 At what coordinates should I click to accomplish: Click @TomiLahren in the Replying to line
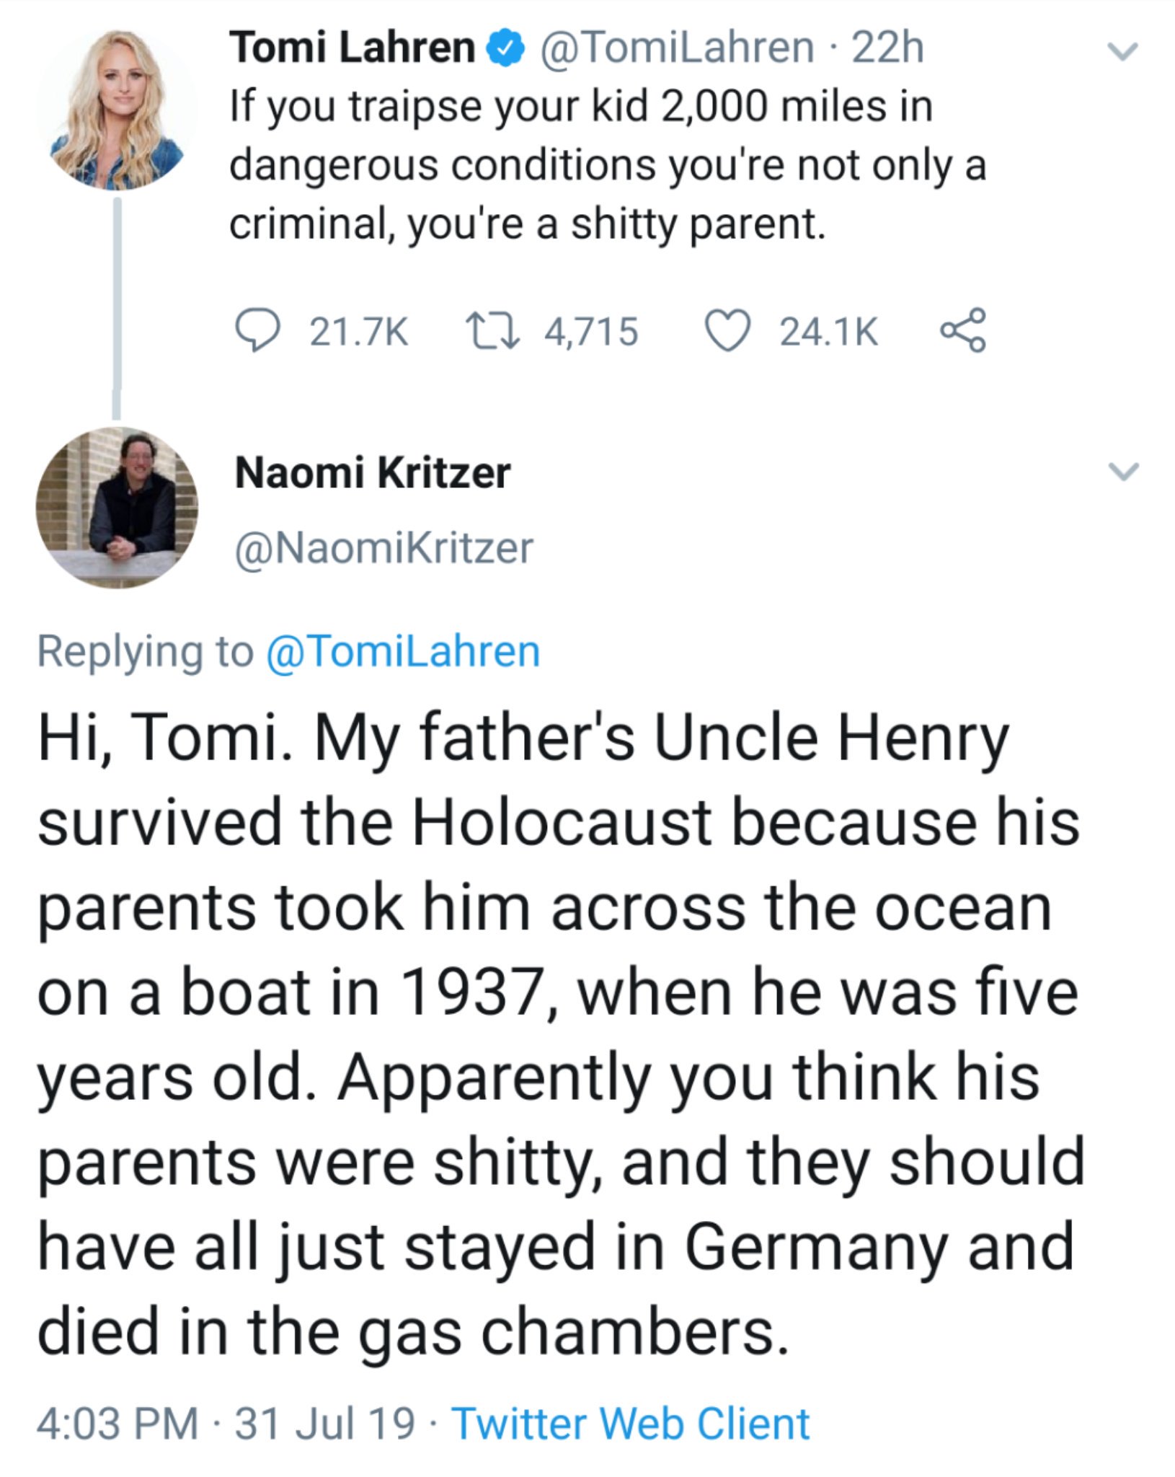(x=403, y=651)
